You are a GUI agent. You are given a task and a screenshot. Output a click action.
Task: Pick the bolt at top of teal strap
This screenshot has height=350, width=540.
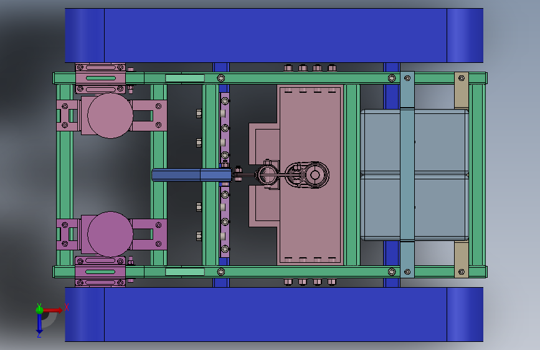coord(407,78)
